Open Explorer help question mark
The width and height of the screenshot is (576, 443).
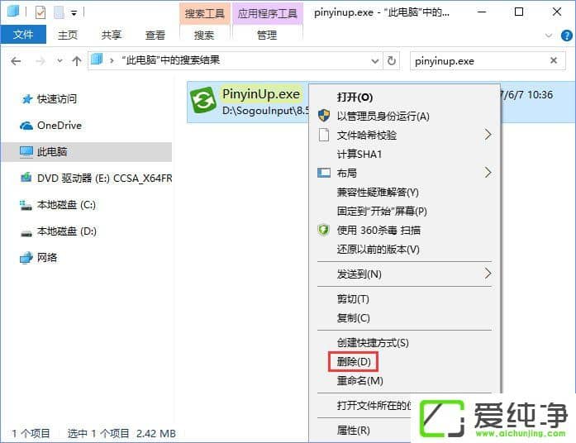[566, 36]
